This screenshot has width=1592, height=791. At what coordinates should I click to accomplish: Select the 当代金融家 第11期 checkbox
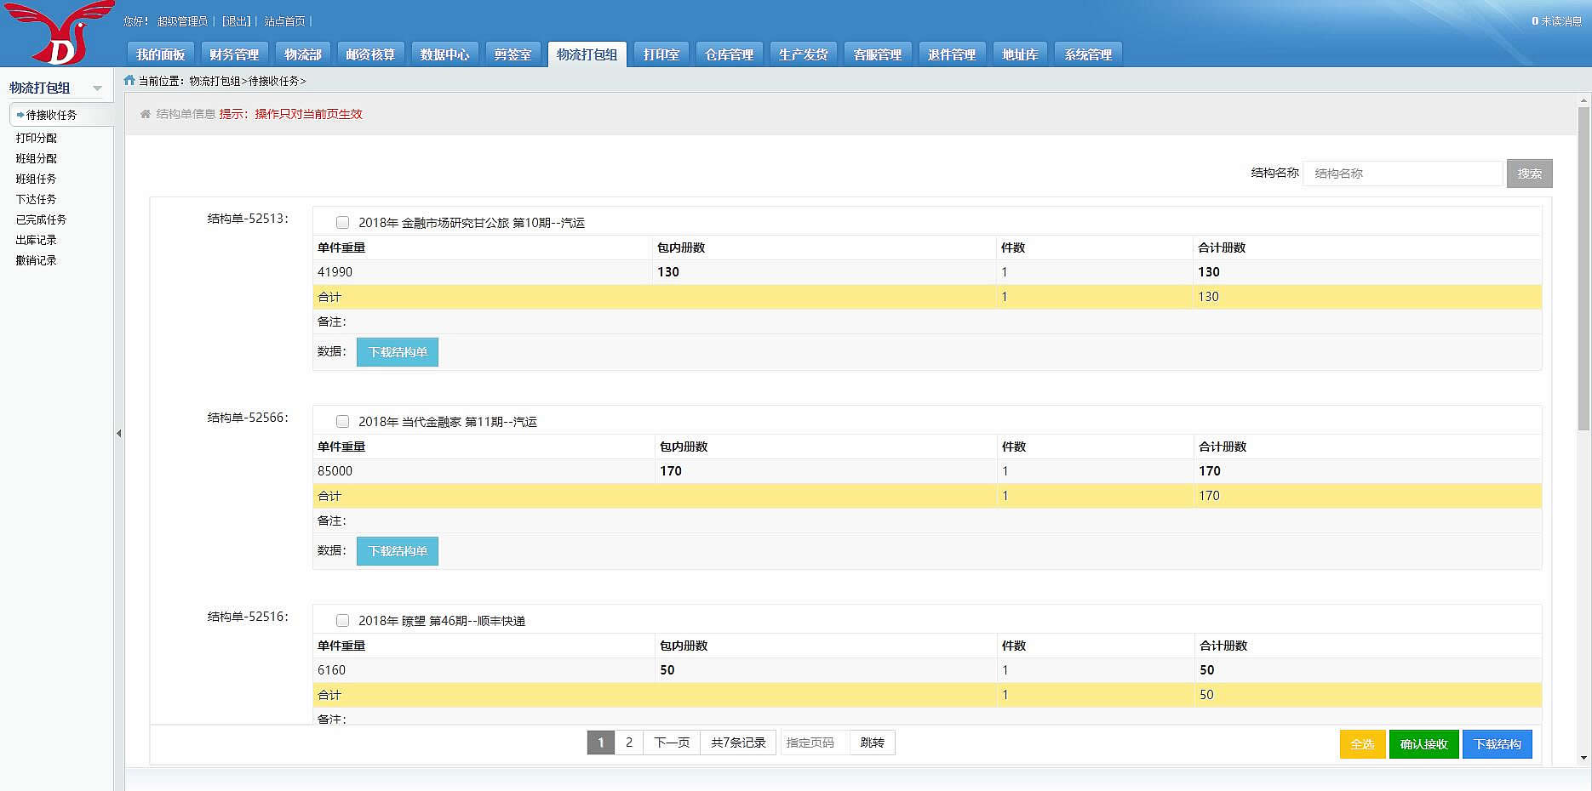pyautogui.click(x=342, y=422)
